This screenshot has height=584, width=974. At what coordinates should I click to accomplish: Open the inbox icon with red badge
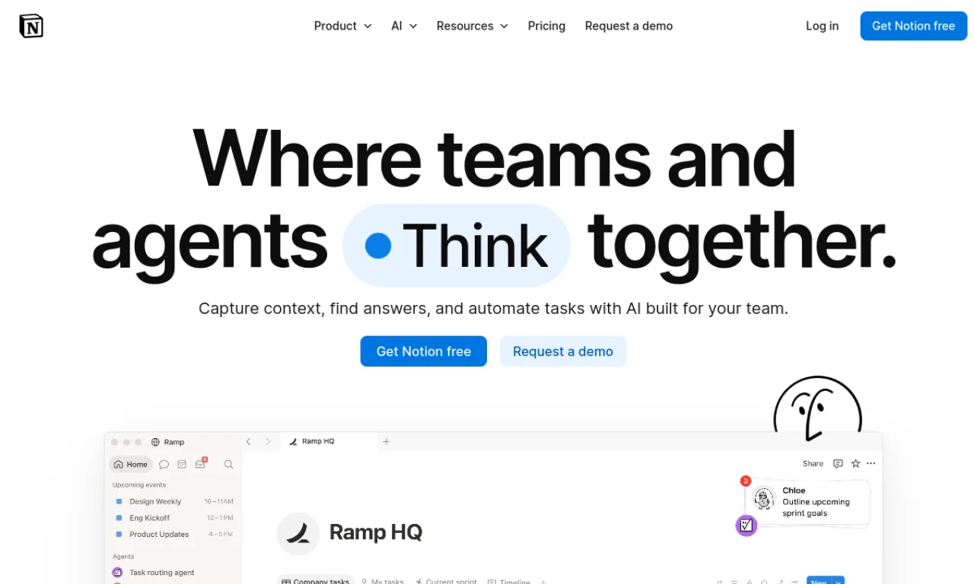(201, 463)
